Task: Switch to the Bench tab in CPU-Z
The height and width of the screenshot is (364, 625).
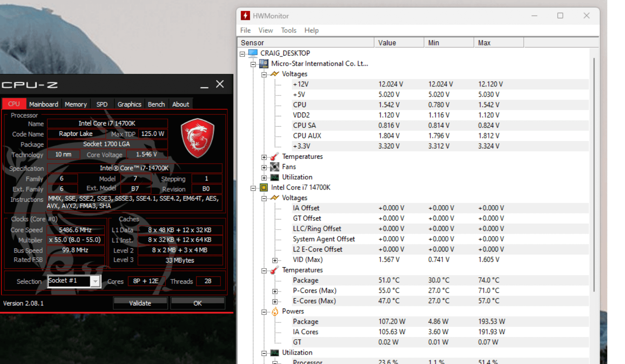Action: point(156,104)
